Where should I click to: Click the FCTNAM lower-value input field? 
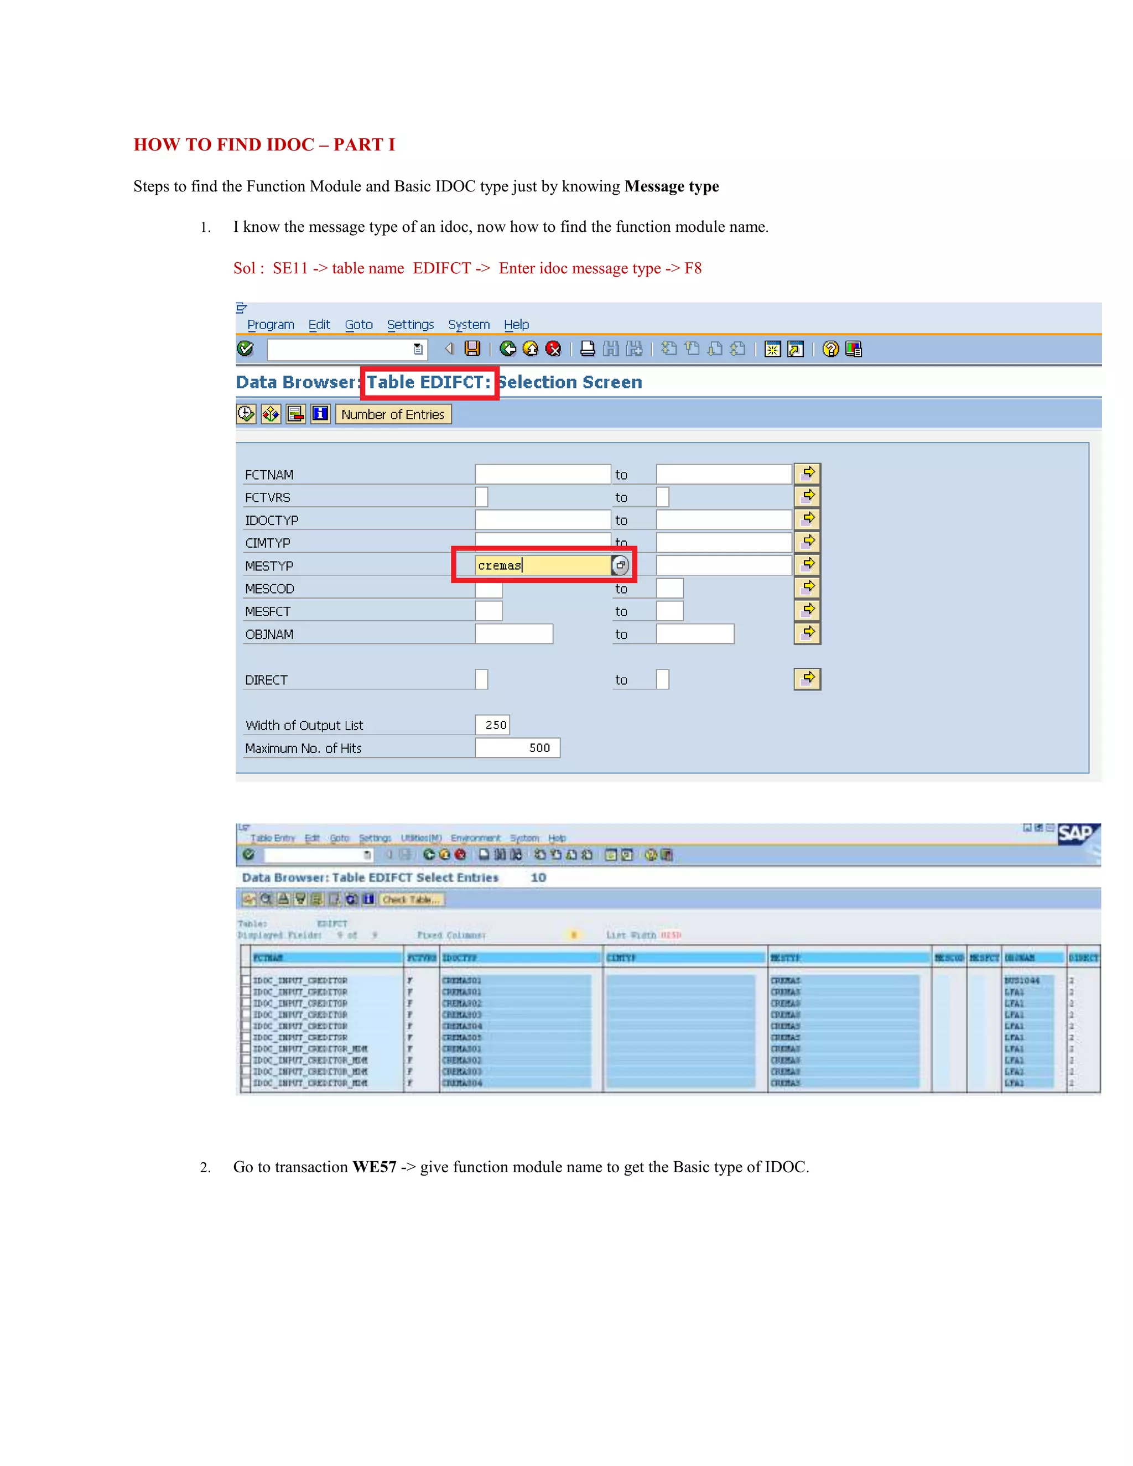[543, 474]
